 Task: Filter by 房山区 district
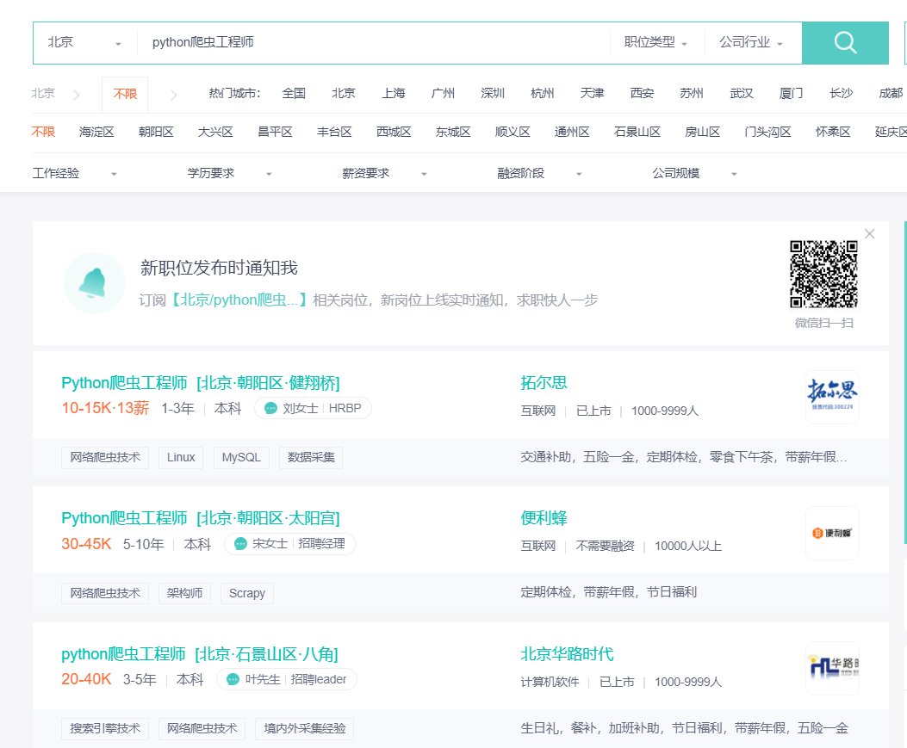click(x=703, y=133)
